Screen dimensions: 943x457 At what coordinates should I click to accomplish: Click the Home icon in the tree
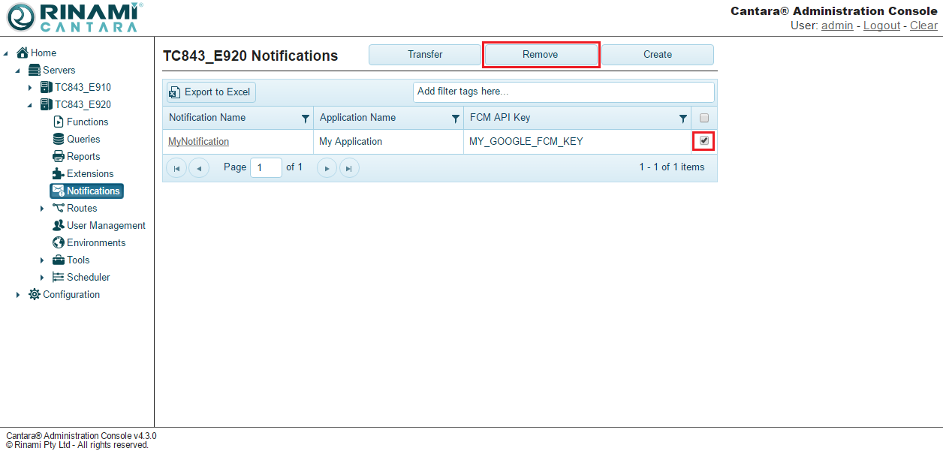coord(23,53)
